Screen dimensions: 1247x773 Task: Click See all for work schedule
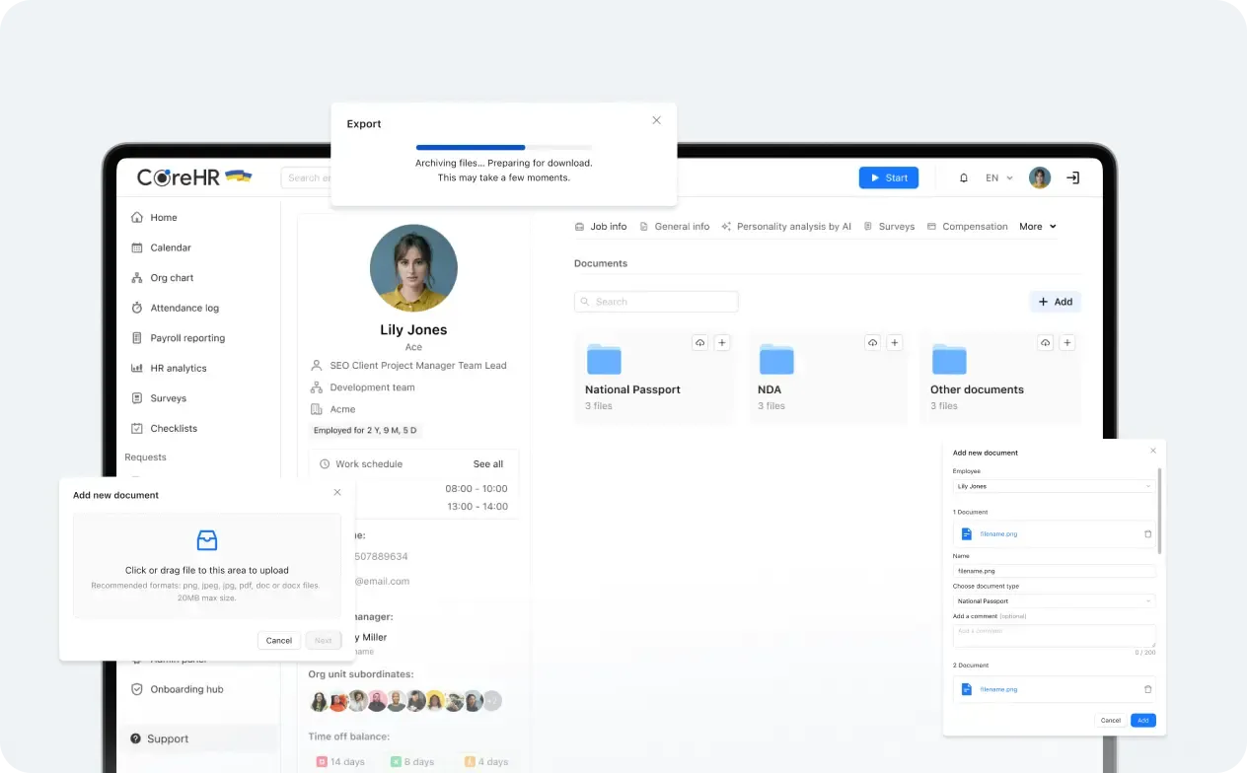point(488,464)
